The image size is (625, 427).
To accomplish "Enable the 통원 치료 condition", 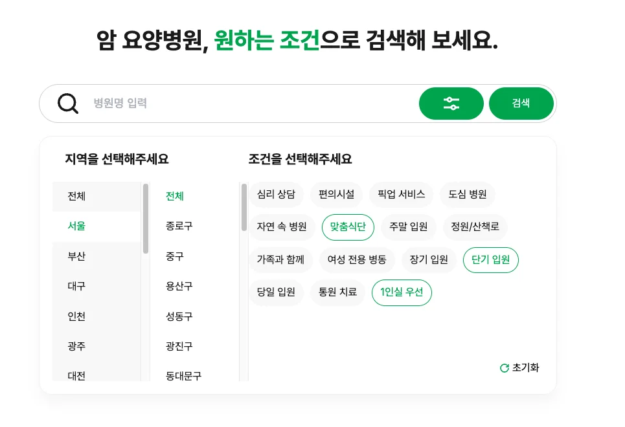I will [x=337, y=292].
